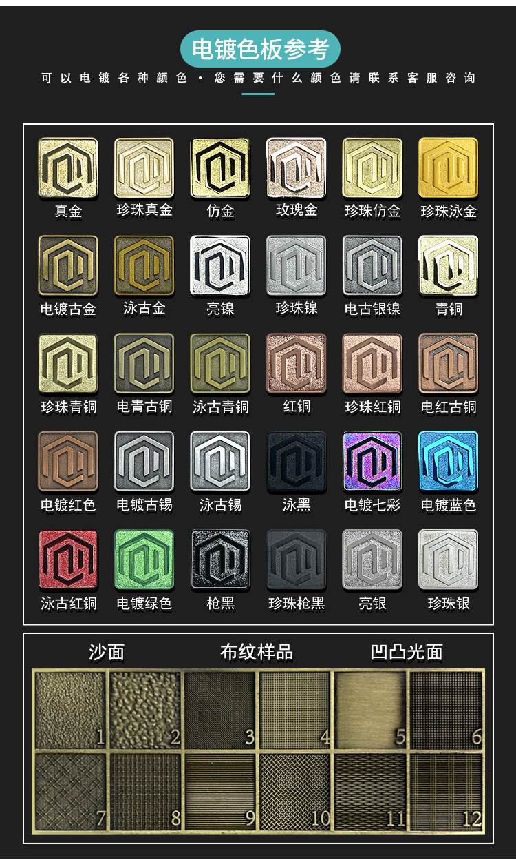Viewport: 516px width, 860px height.
Task: Click the 电镀蓝色 blue plating swatch
Action: tap(449, 462)
